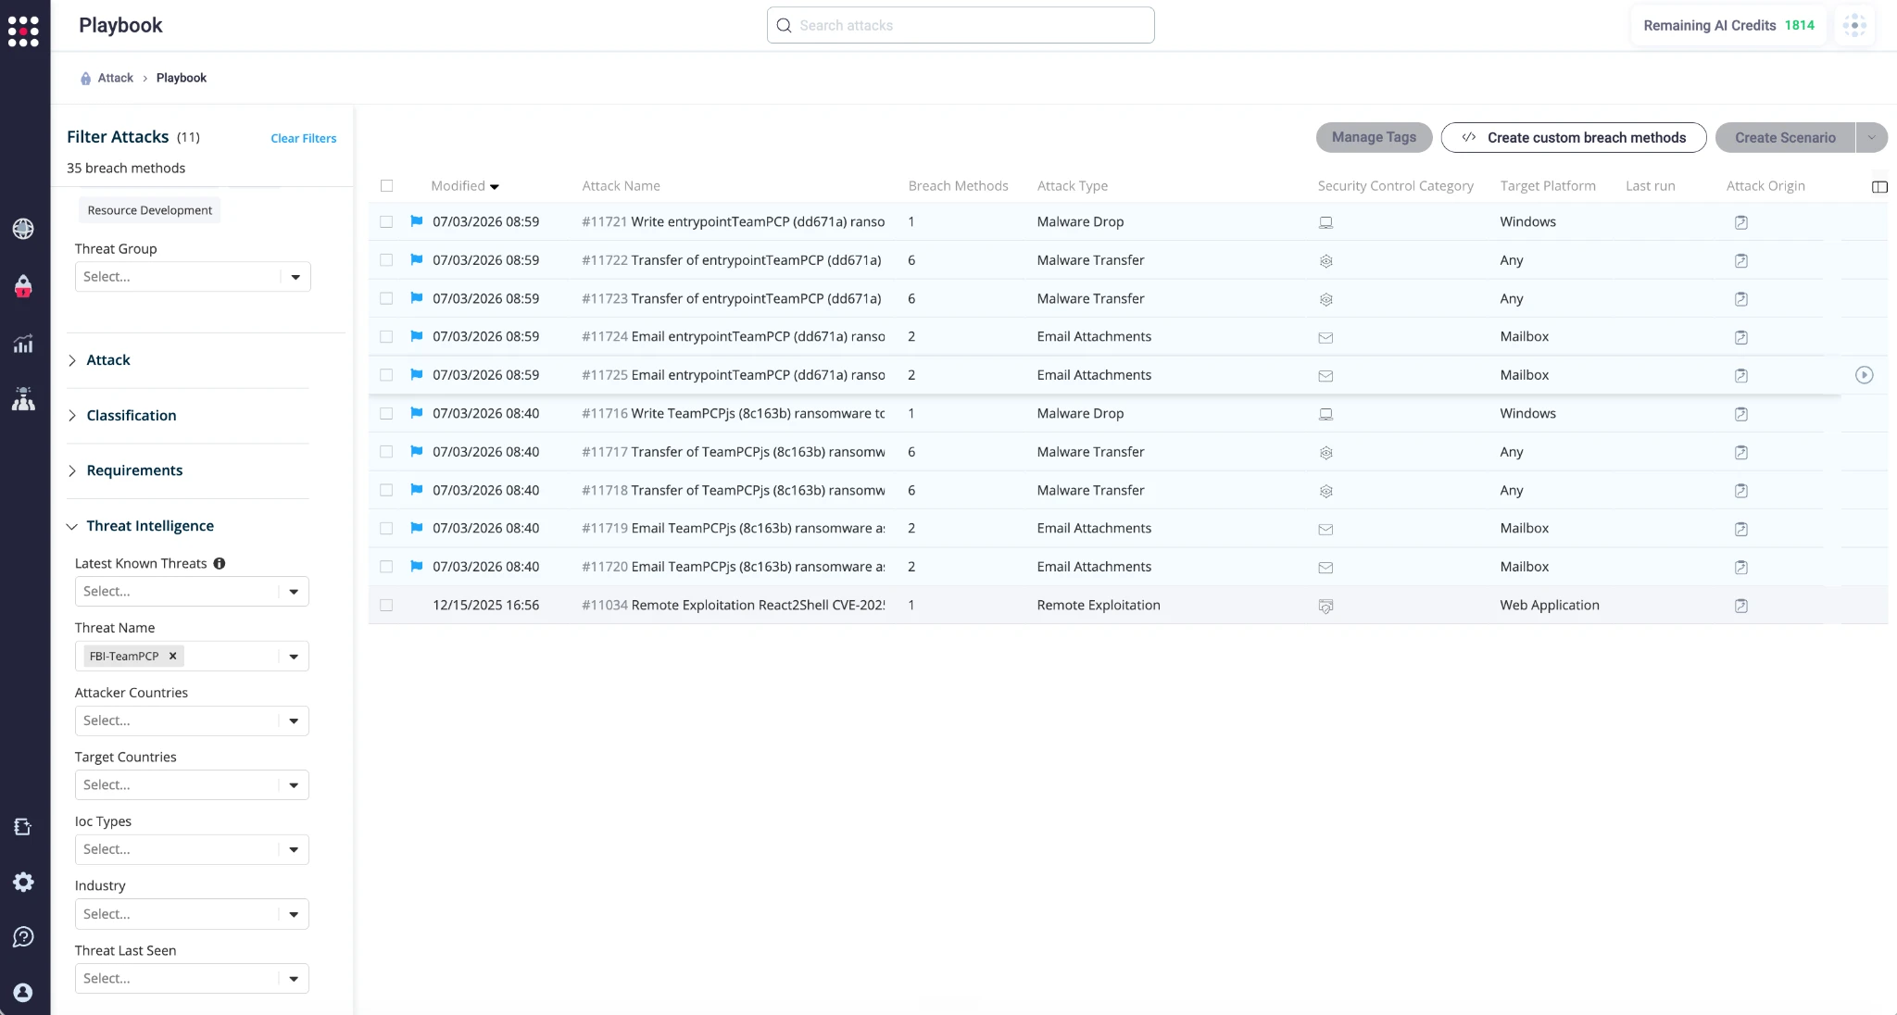Open the user profile icon in sidebar
This screenshot has height=1015, width=1897.
23,992
